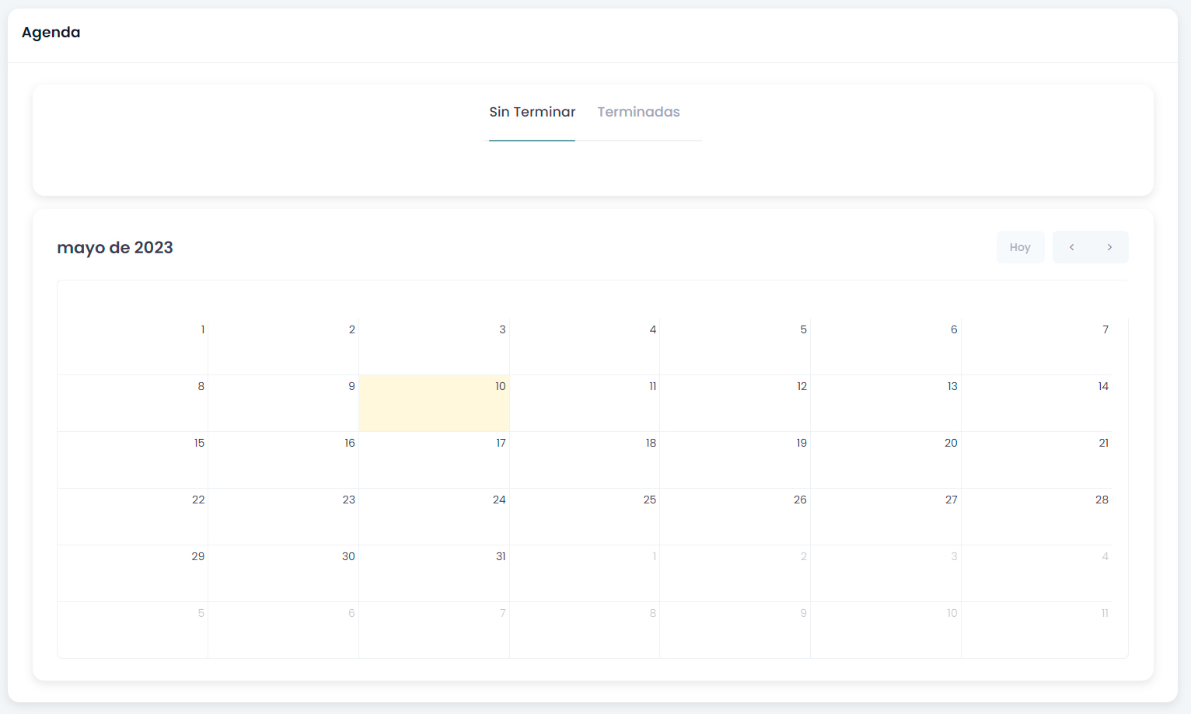Select the Sin Terminar tab
Screen dimensions: 1191x714
click(532, 112)
